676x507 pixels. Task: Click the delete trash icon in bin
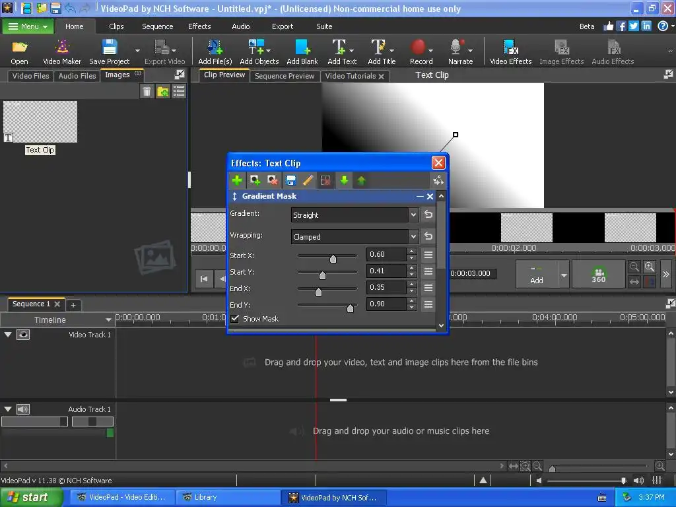147,91
